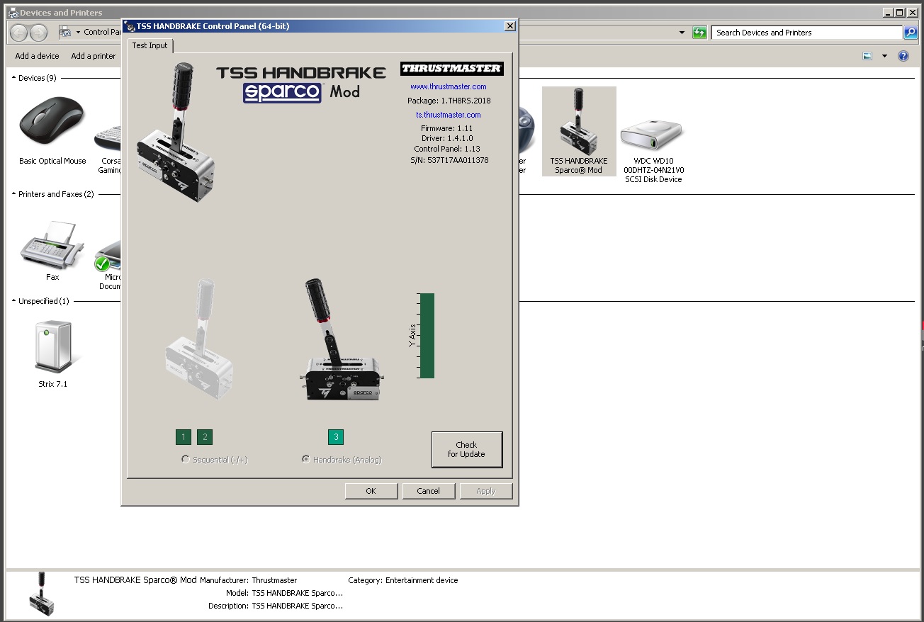Click Add a printer in toolbar

click(94, 56)
